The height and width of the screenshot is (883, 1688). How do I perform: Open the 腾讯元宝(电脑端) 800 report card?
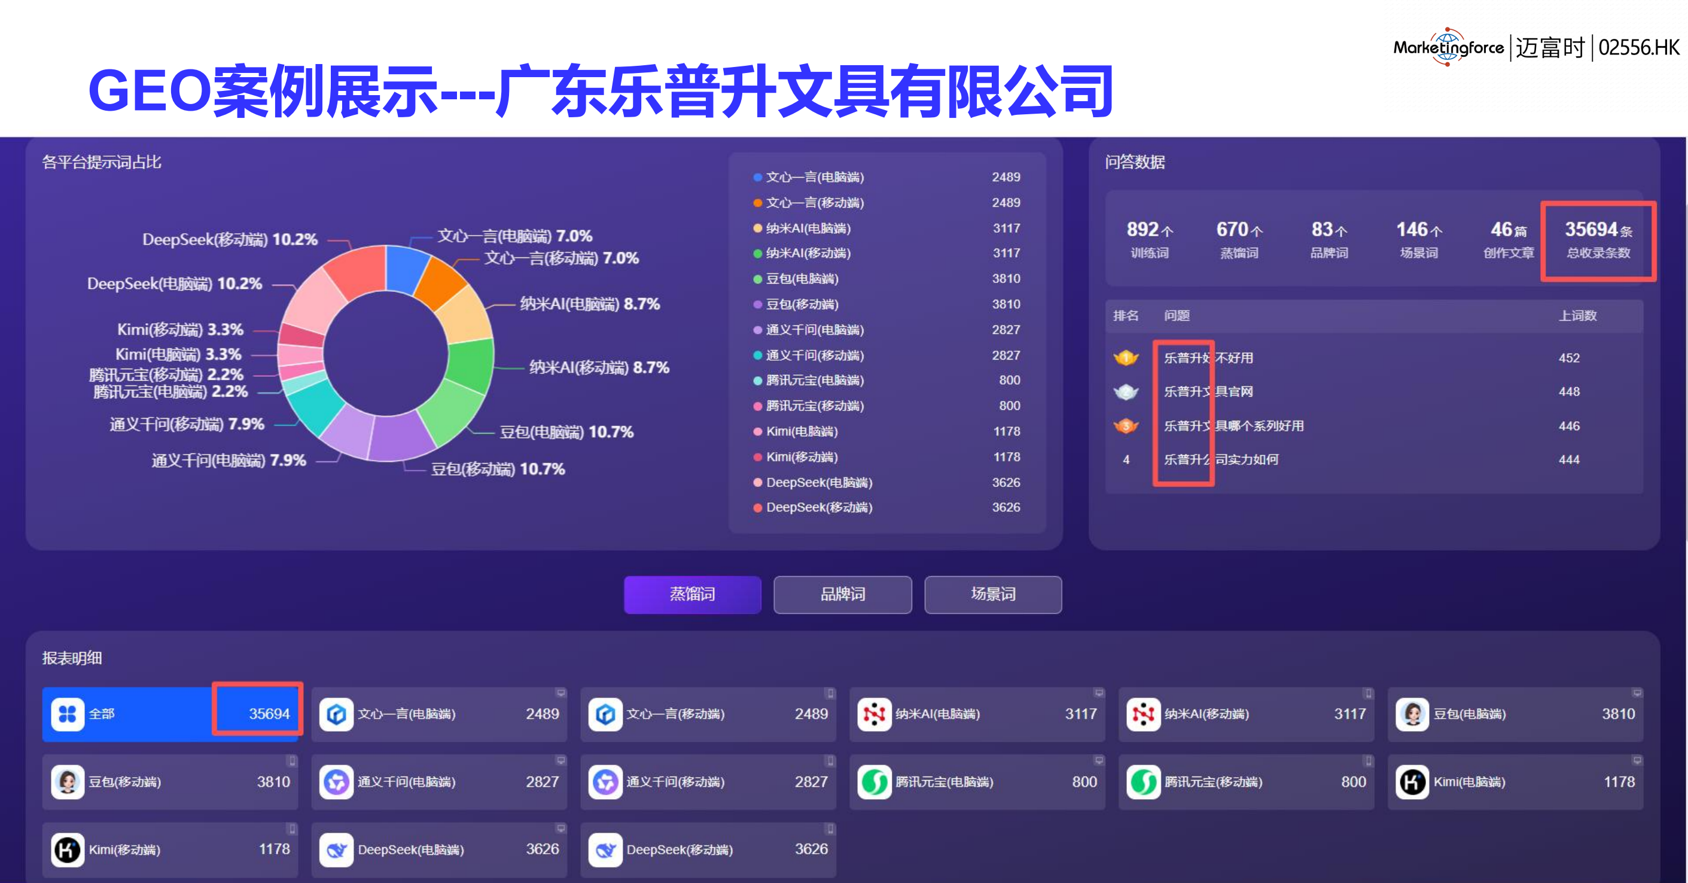977,781
